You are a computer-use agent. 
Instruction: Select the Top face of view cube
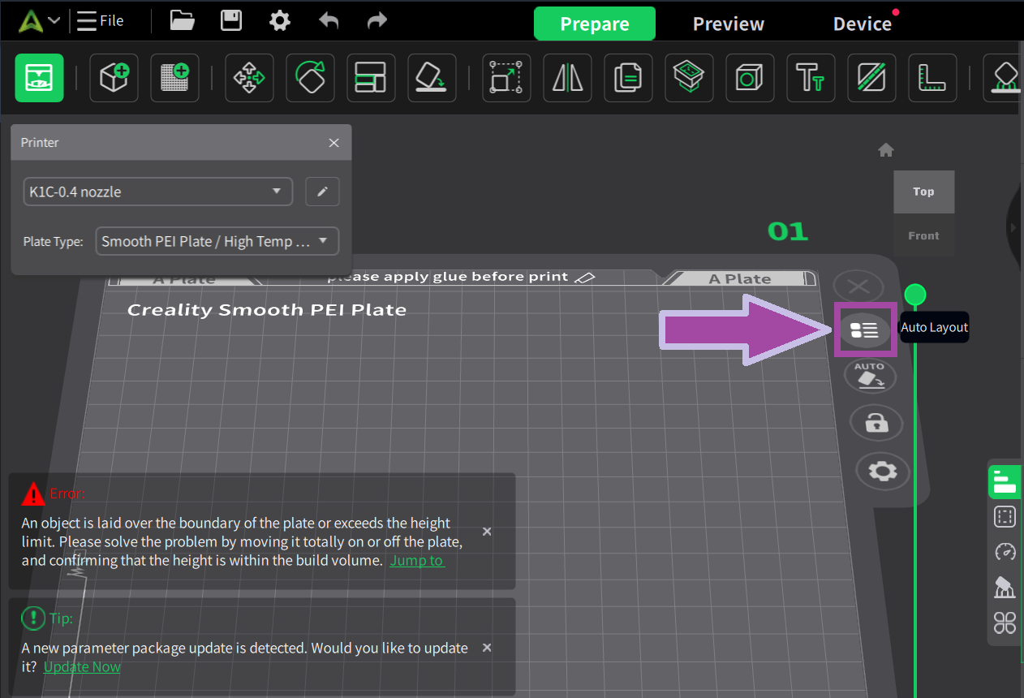(x=923, y=192)
